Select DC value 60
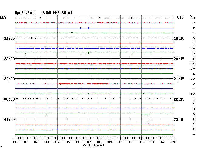Viewport: 197px width, 150px height. (194, 135)
